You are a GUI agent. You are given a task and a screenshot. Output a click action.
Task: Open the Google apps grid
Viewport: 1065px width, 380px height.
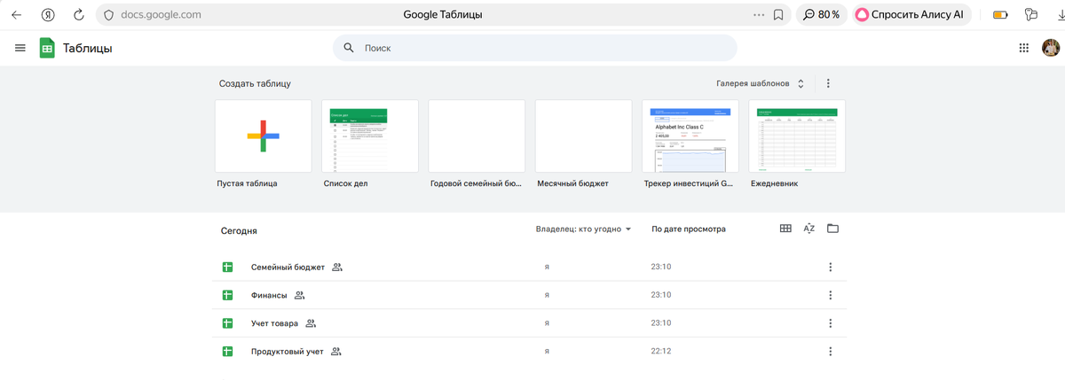pyautogui.click(x=1023, y=48)
